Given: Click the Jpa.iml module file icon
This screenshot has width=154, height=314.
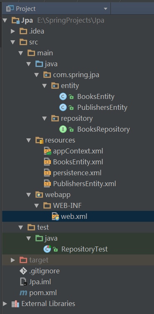Looking at the screenshot, I should click(23, 282).
